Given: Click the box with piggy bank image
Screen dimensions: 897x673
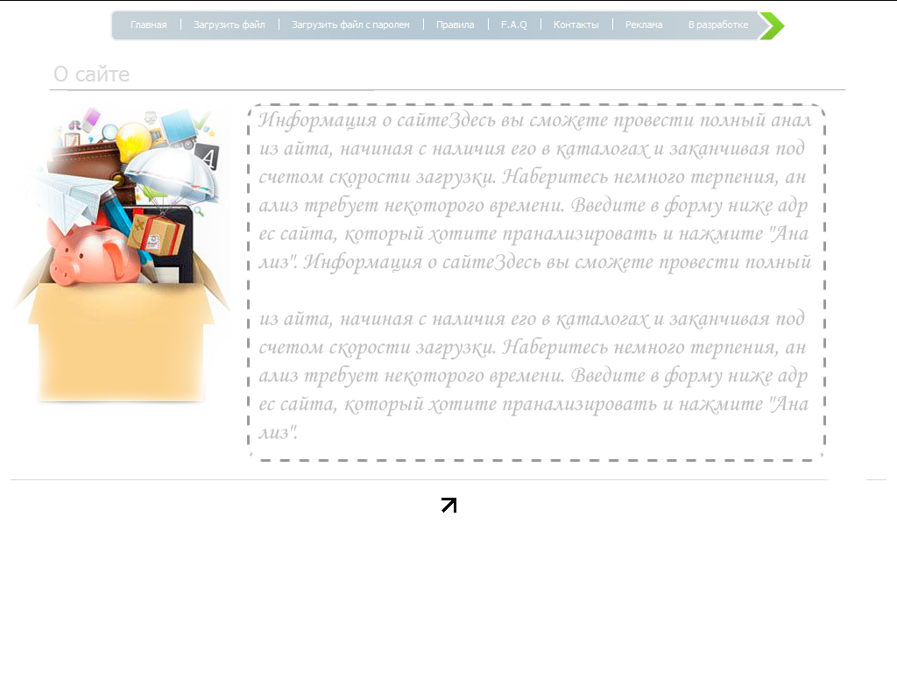Looking at the screenshot, I should click(x=121, y=253).
